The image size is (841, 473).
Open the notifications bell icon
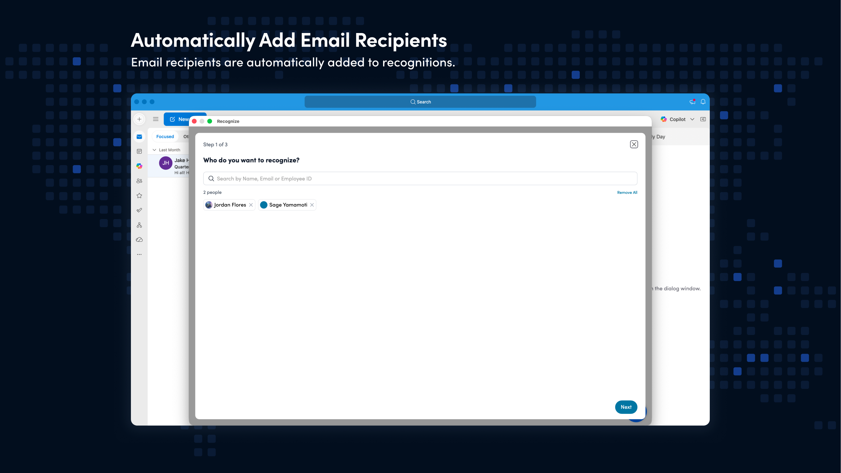coord(703,102)
